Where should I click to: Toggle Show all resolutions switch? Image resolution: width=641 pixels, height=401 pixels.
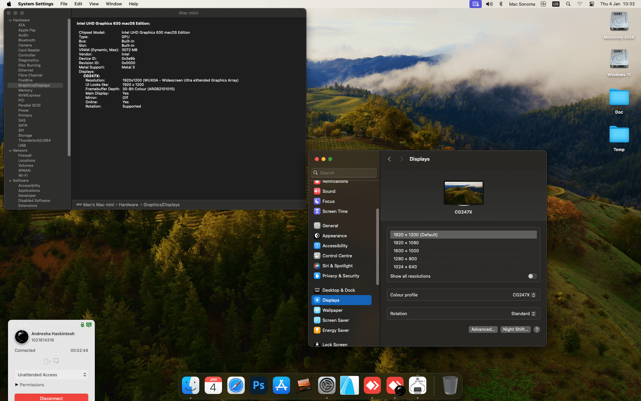click(532, 276)
